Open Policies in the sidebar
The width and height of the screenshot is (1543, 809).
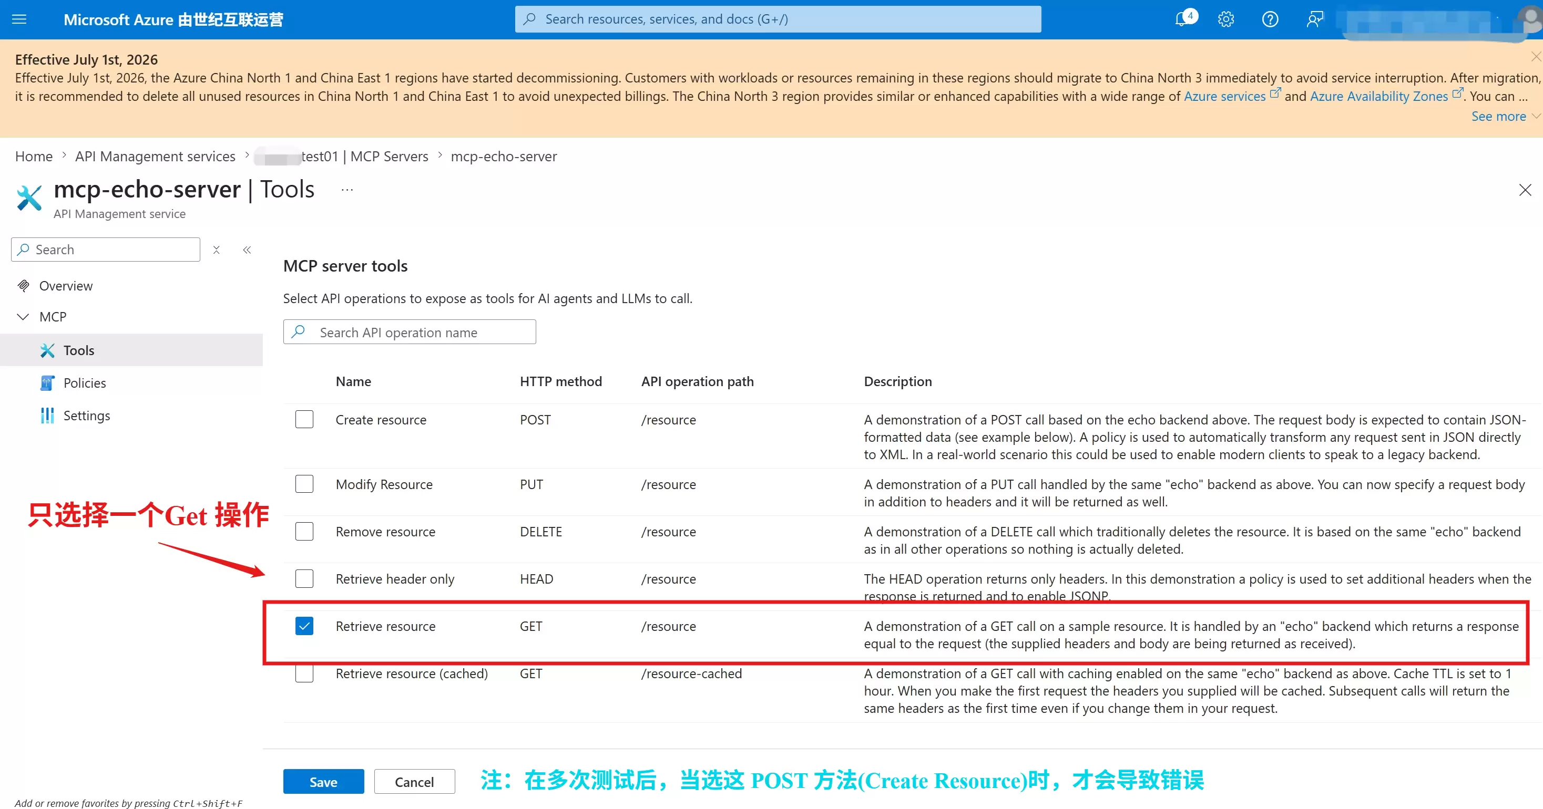pyautogui.click(x=85, y=383)
